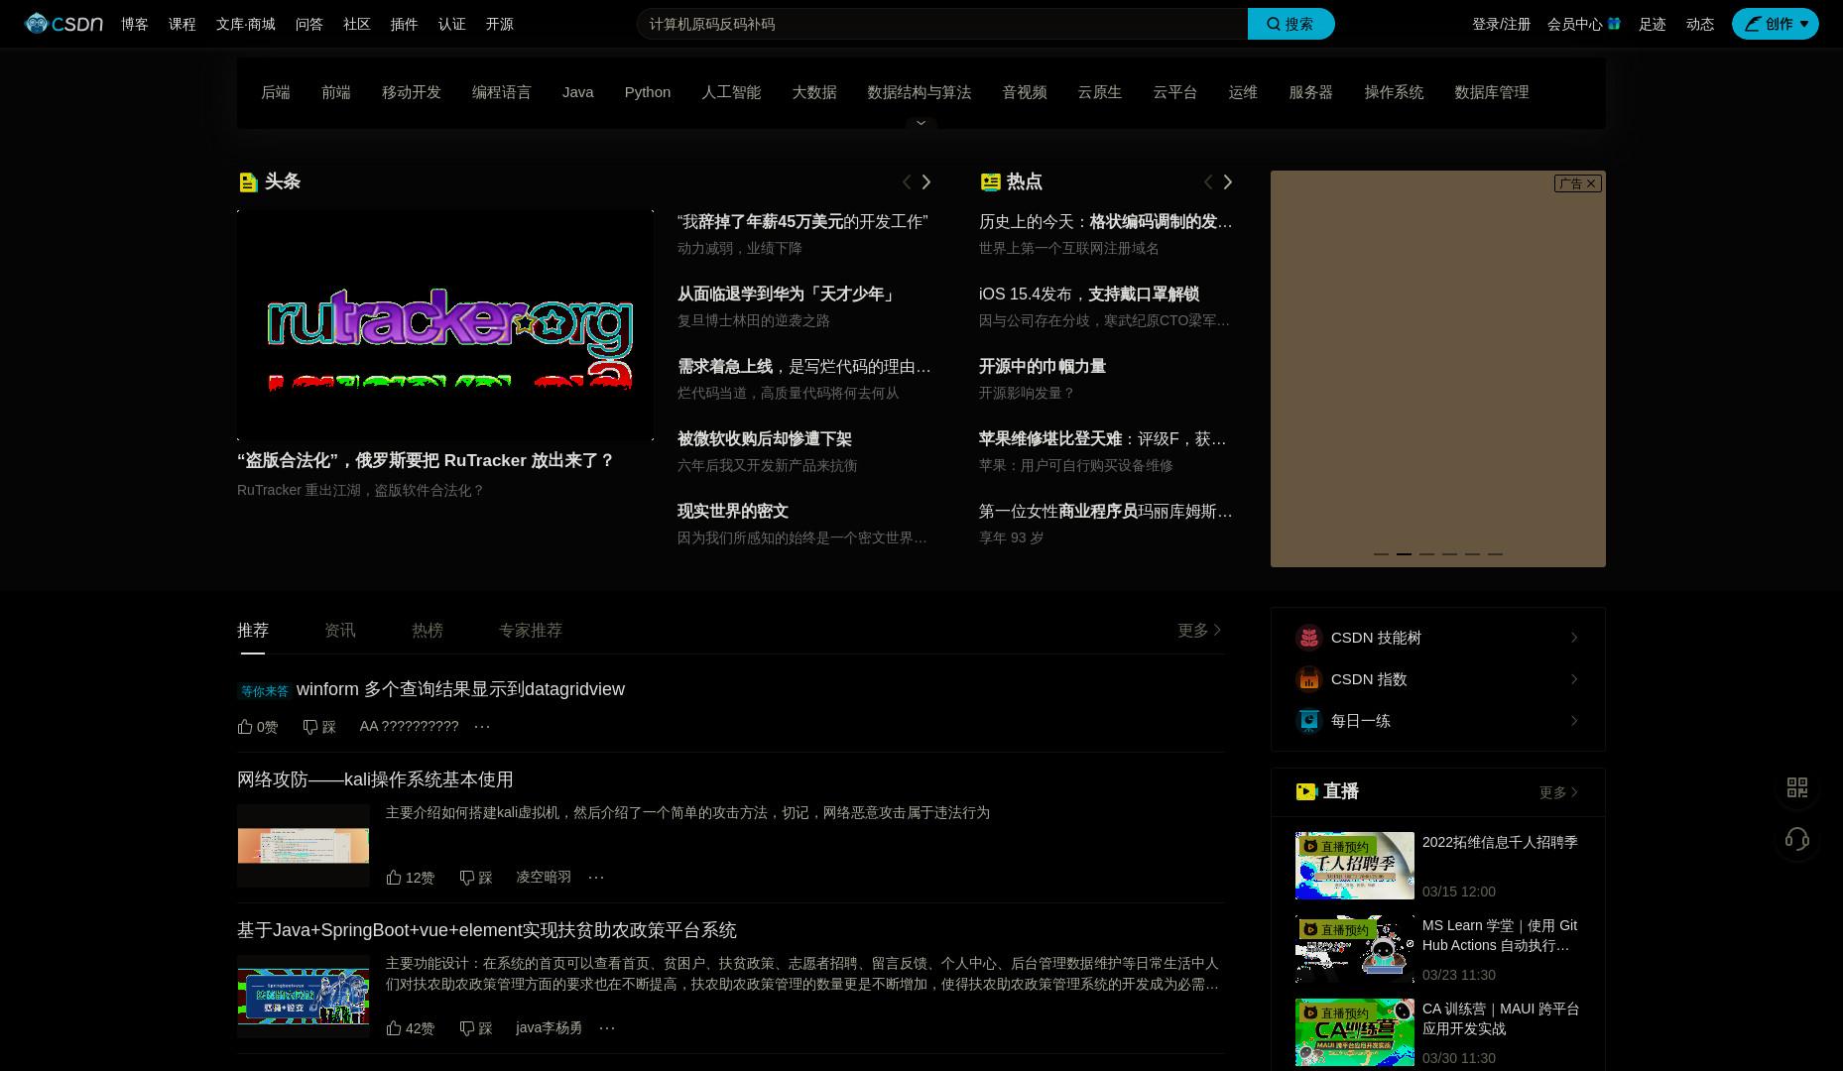Viewport: 1843px width, 1071px height.
Task: Open the 课程 top menu
Action: (183, 24)
